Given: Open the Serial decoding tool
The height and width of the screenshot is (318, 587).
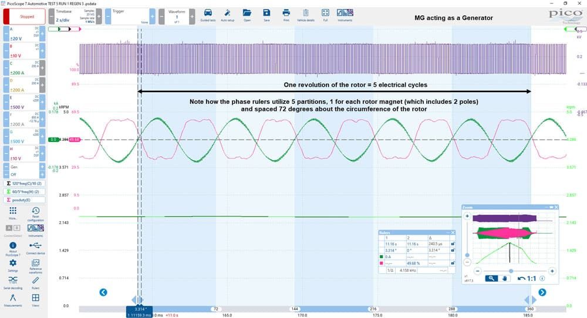Looking at the screenshot, I should click(x=13, y=282).
